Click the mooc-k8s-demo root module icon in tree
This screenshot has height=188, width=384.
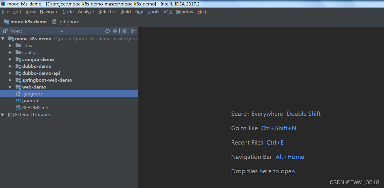pos(11,39)
